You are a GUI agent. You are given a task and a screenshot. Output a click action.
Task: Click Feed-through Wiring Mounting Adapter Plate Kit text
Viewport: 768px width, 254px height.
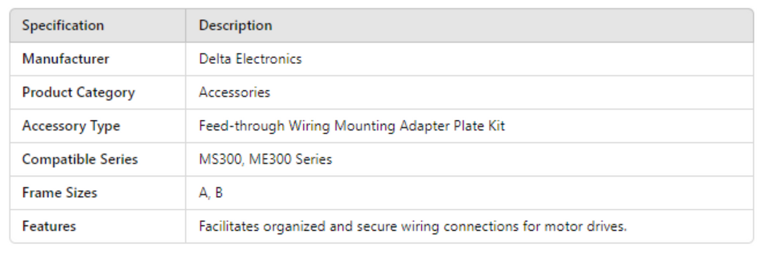tap(351, 126)
